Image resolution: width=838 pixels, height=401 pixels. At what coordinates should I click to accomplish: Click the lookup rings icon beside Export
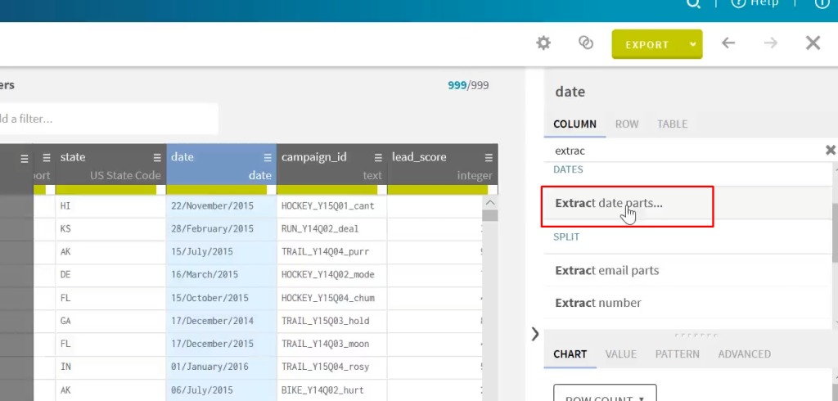pyautogui.click(x=586, y=43)
